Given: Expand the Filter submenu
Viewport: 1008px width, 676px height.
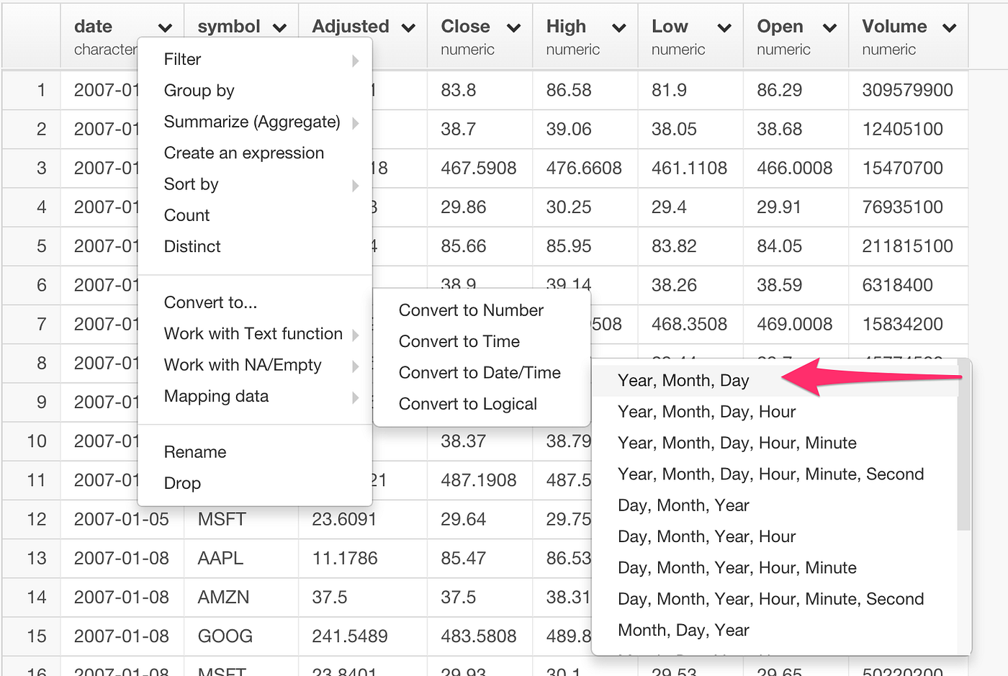Looking at the screenshot, I should [182, 59].
